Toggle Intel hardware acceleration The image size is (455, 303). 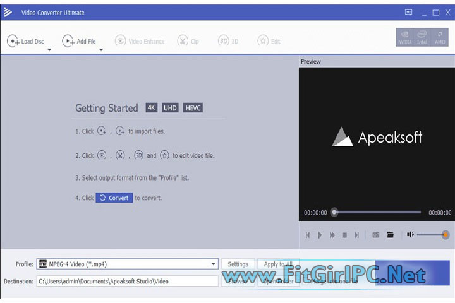click(422, 37)
